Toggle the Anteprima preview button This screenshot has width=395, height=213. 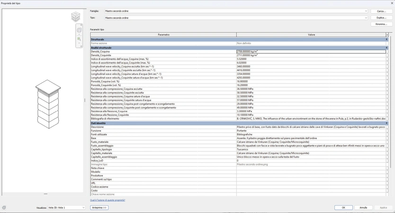[99, 208]
